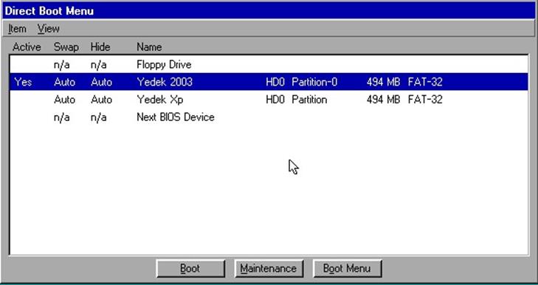538x285 pixels.
Task: Click the Hide column header
Action: [100, 47]
